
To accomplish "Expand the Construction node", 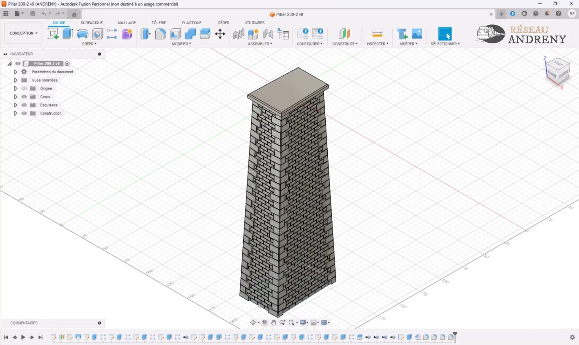I will click(x=16, y=113).
